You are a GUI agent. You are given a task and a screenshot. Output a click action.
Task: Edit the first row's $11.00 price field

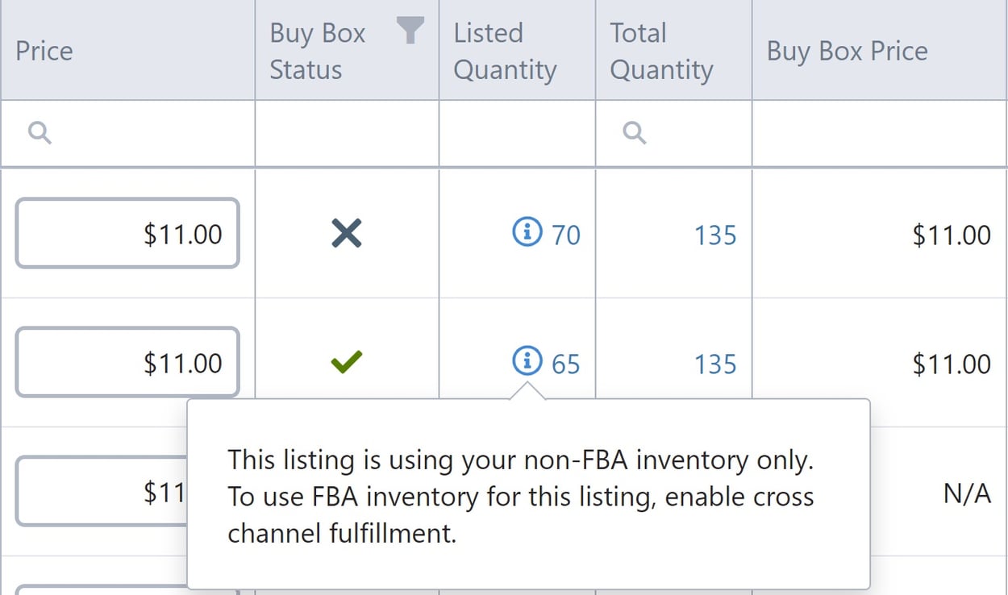[127, 233]
